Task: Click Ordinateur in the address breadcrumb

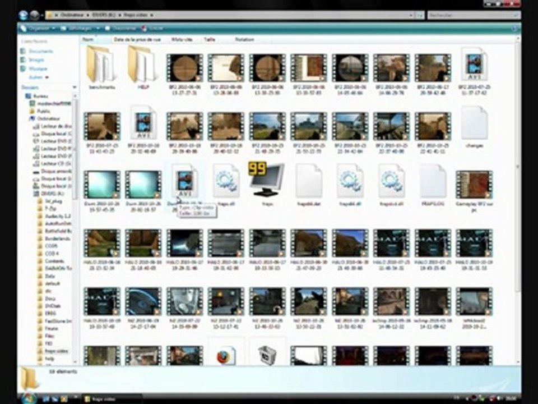Action: (73, 15)
